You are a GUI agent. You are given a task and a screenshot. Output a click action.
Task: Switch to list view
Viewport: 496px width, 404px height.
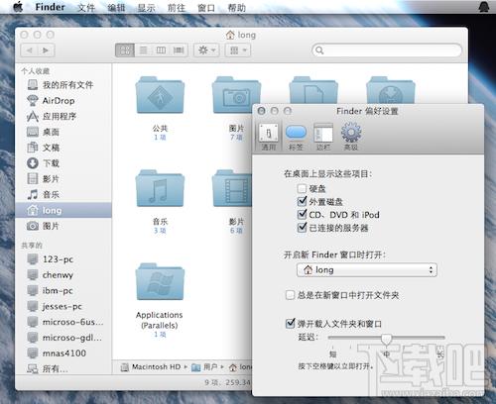[x=143, y=50]
